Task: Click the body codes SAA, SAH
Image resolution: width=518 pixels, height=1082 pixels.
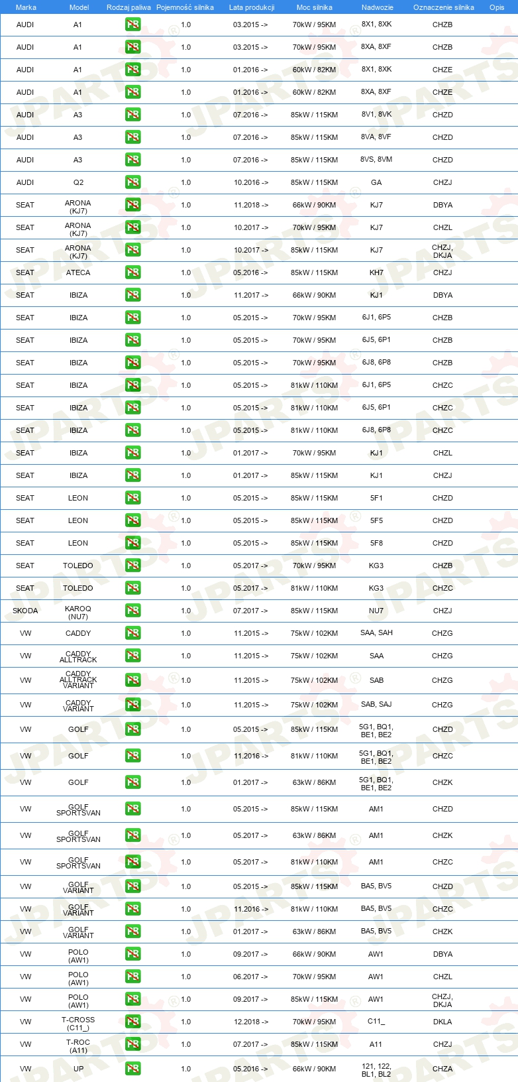Action: pyautogui.click(x=376, y=632)
